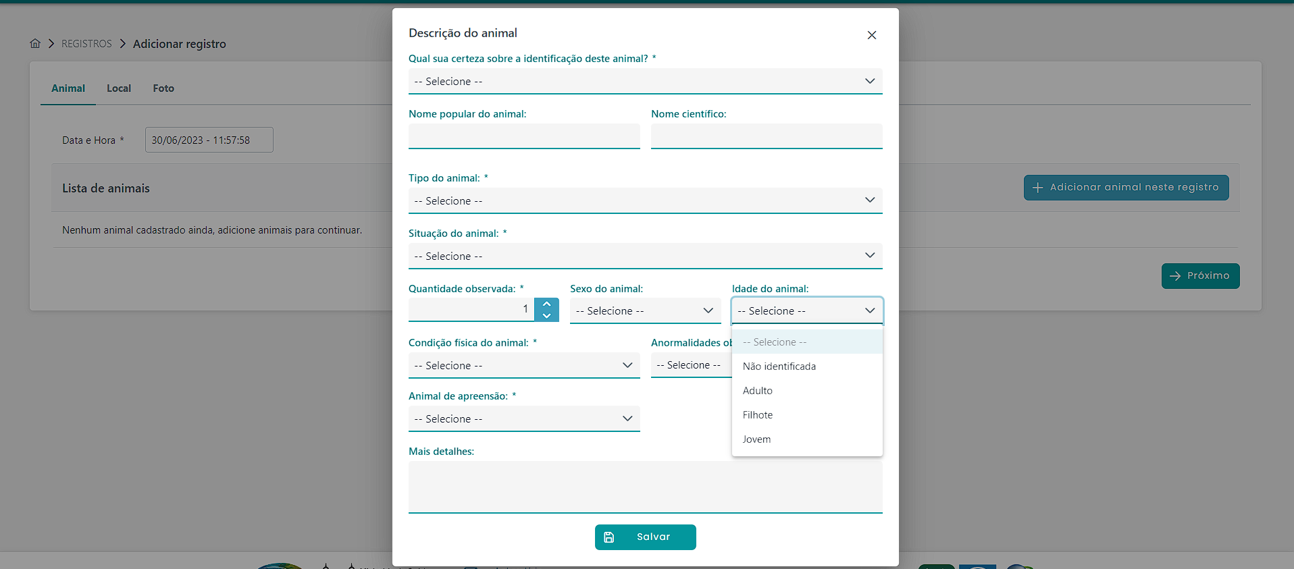Click the 'Adicionar registro' breadcrumb text
This screenshot has height=569, width=1294.
pos(180,44)
